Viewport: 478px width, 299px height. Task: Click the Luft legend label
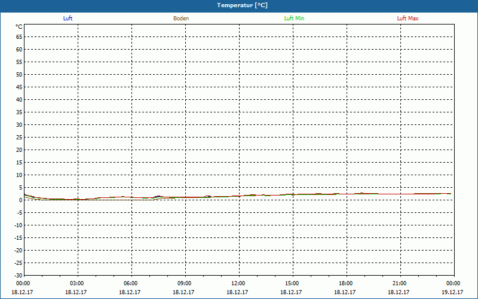pos(68,19)
